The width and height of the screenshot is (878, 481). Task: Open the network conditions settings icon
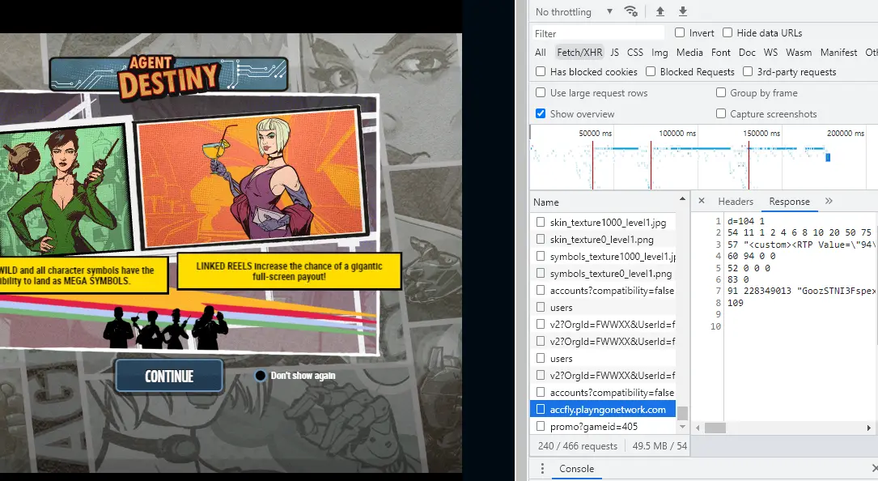[630, 11]
